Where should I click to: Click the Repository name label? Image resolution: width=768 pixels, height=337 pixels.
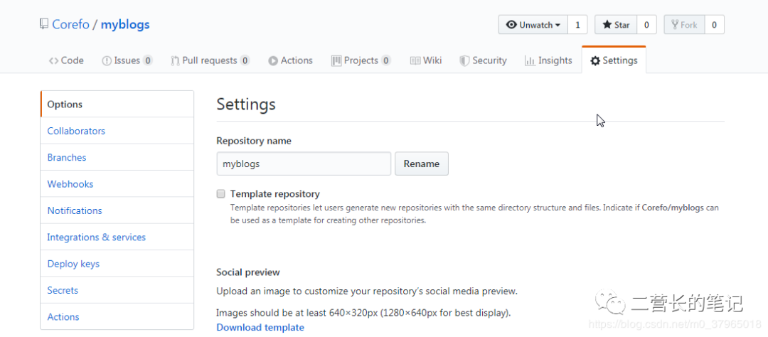(x=254, y=141)
